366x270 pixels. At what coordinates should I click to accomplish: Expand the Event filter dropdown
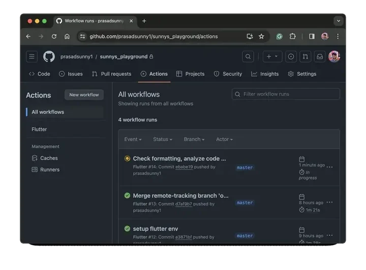[133, 139]
